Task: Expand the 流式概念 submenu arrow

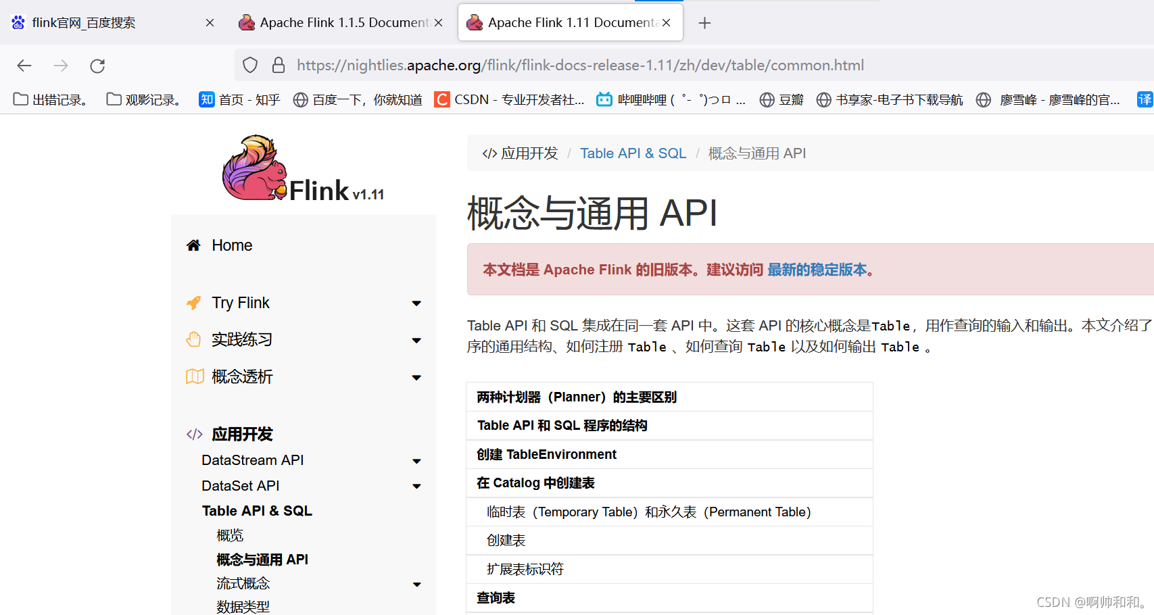Action: click(416, 585)
